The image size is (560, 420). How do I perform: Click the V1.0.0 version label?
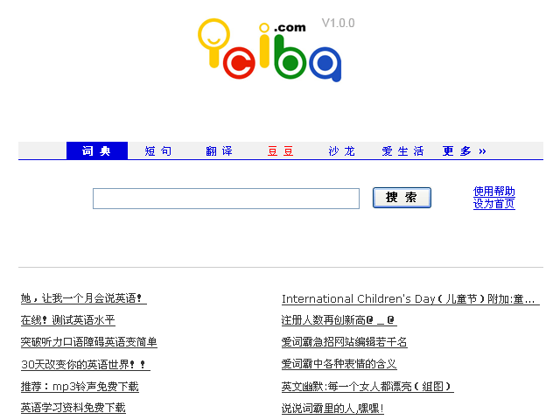click(x=339, y=24)
